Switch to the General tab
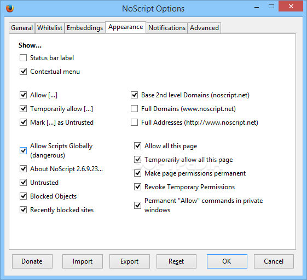307x280 pixels. point(22,28)
